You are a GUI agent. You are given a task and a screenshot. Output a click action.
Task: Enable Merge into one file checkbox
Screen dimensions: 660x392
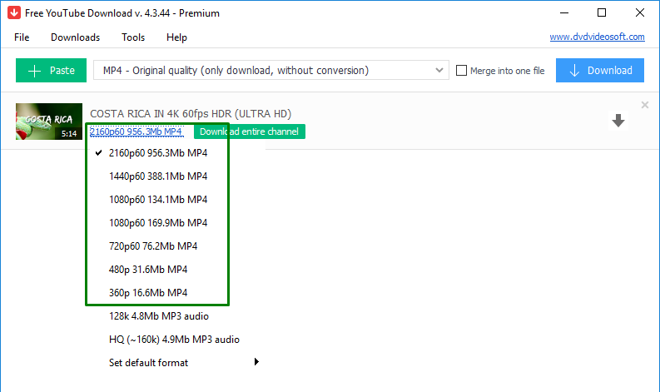(461, 70)
